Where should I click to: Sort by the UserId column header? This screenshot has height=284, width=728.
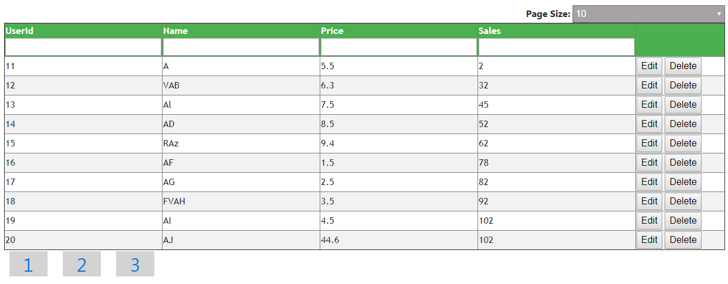coord(19,31)
